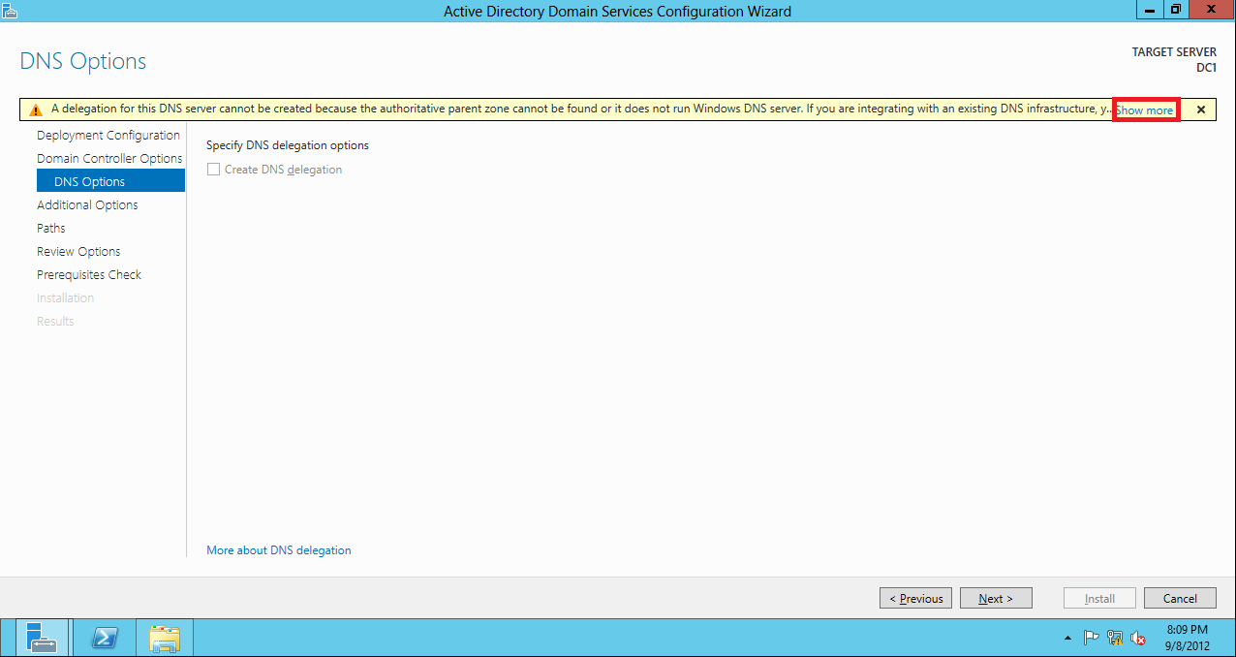
Task: Show more of the DNS delegation warning
Action: click(x=1145, y=109)
